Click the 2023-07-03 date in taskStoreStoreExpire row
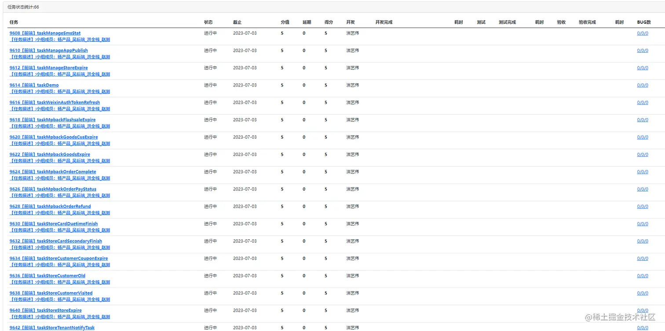665x331 pixels. [245, 311]
